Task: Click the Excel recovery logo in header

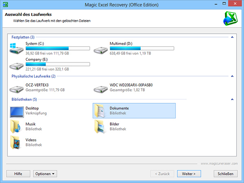Action: (231, 18)
